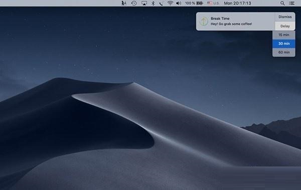Click the Delay button on the notification

285,26
